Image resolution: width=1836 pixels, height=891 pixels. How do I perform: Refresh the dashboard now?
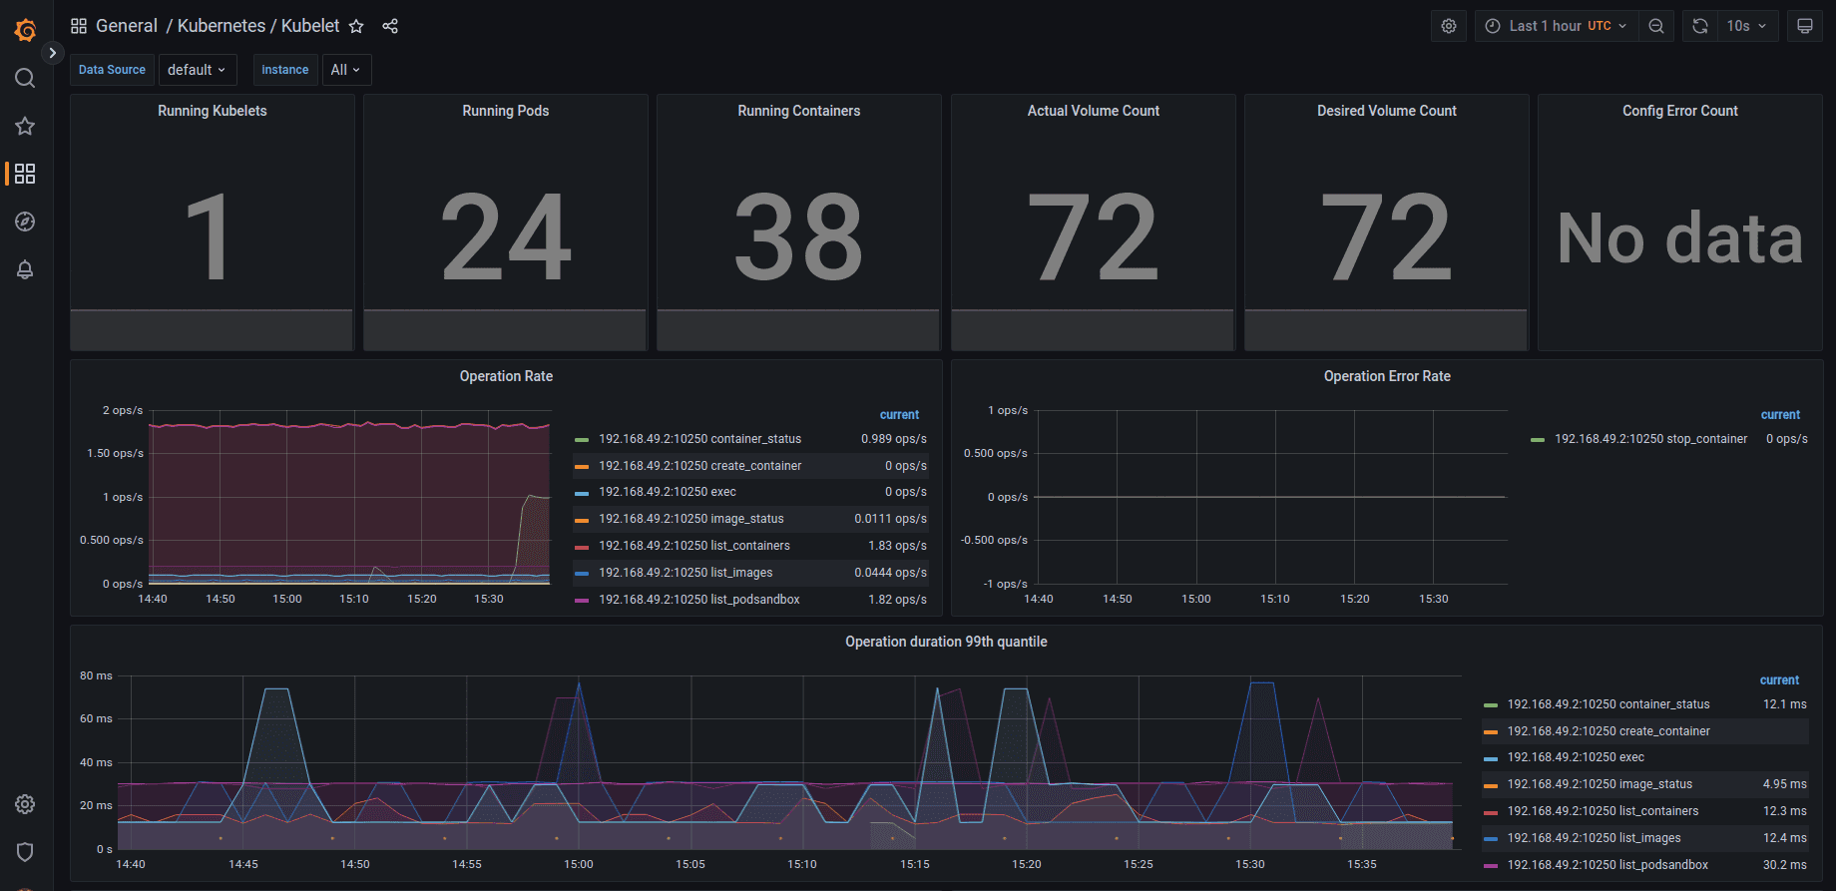tap(1700, 26)
